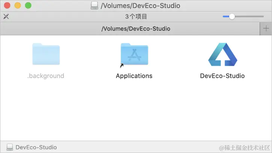Viewport: 272px width, 153px height.
Task: Minimize the window using the yellow button
Action: 18,6
